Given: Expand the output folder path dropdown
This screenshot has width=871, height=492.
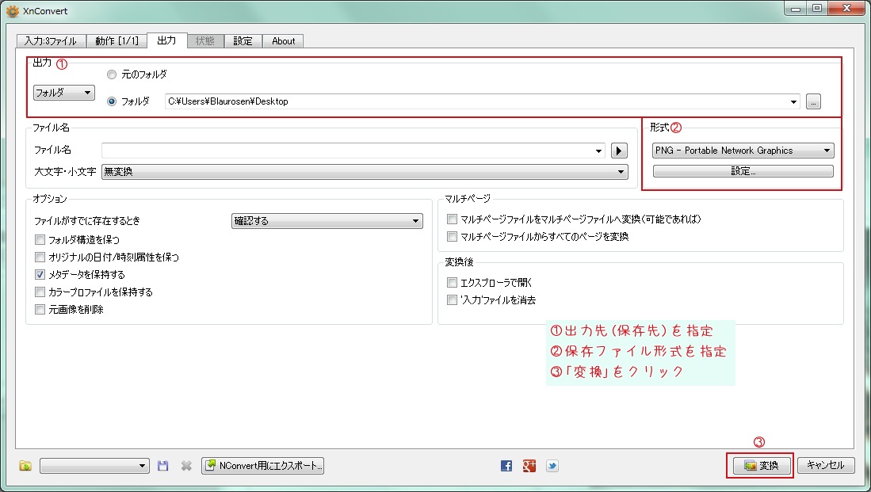Looking at the screenshot, I should (793, 101).
